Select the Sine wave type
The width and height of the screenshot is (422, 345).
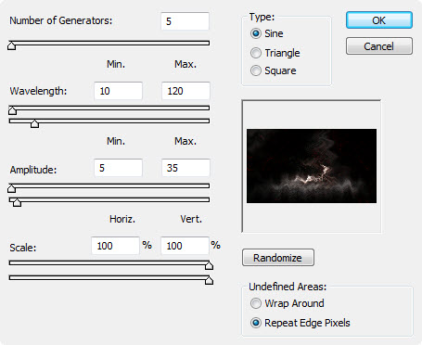pos(267,33)
